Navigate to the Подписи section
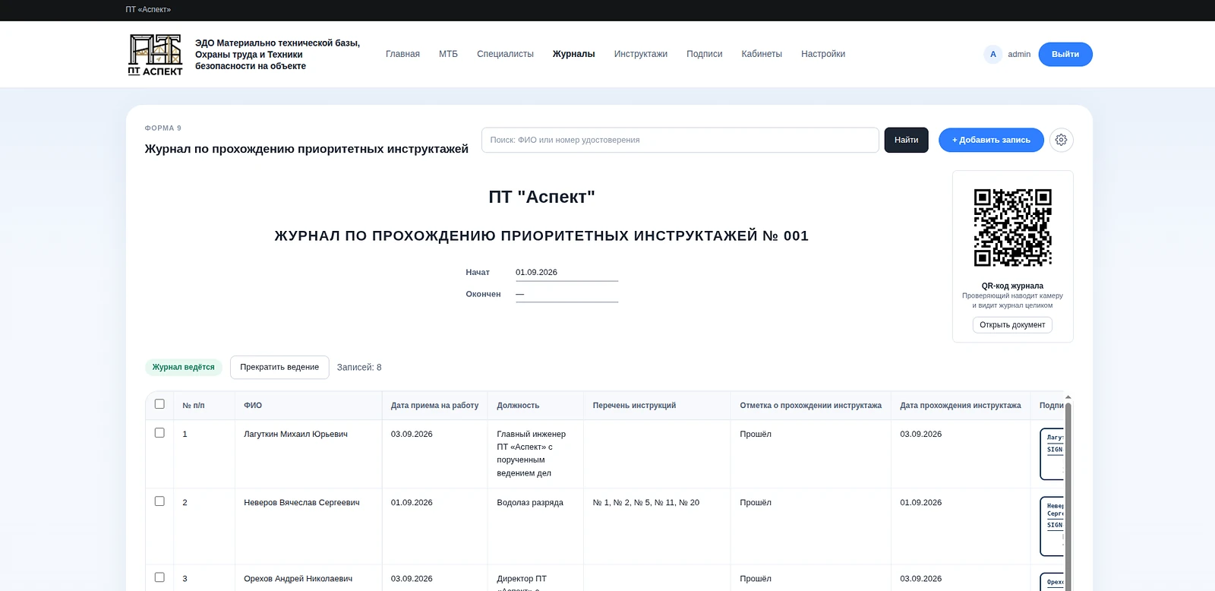 (x=704, y=54)
